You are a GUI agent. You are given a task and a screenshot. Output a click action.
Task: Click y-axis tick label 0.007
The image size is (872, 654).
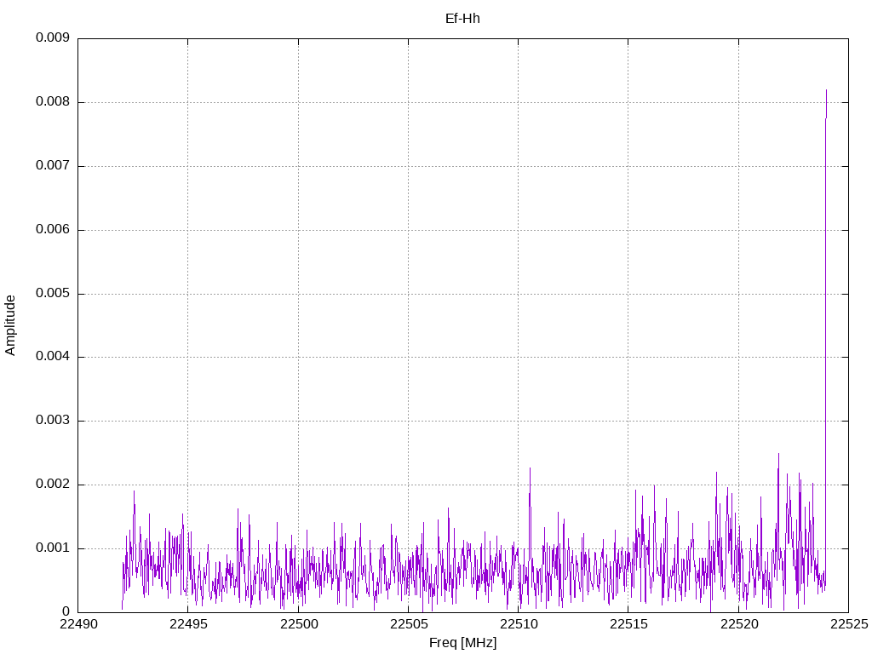[x=53, y=166]
